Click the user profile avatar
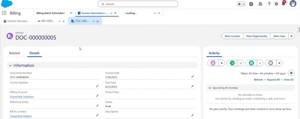The width and height of the screenshot is (300, 119). (293, 4)
